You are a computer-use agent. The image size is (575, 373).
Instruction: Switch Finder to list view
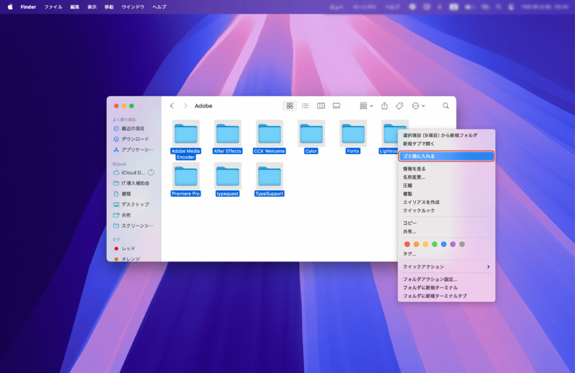coord(305,105)
